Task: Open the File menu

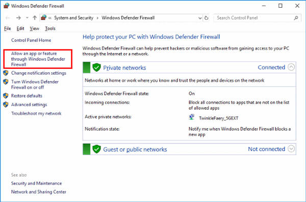Action: pyautogui.click(x=8, y=29)
